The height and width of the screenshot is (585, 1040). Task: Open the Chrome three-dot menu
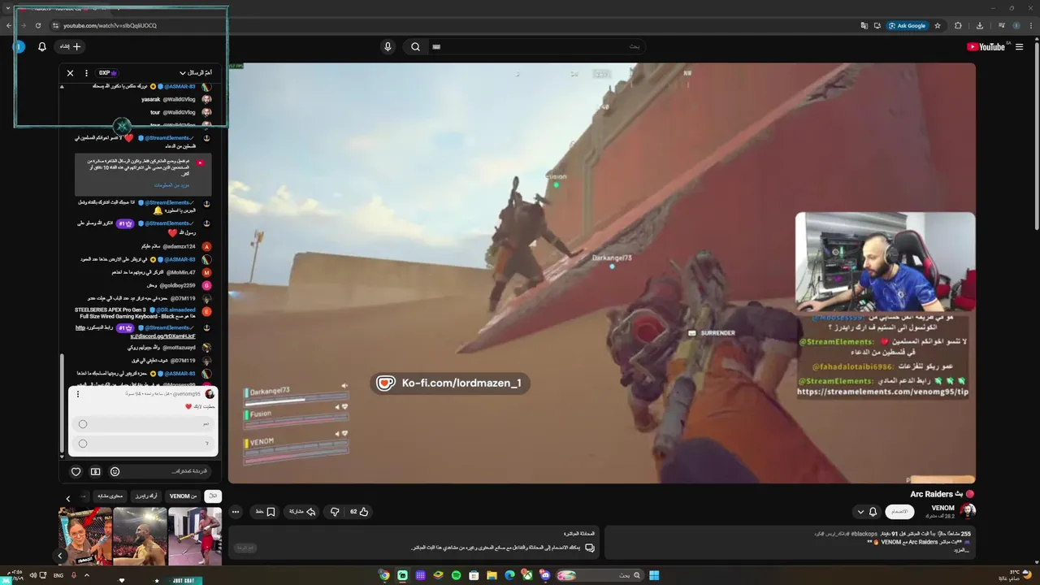click(x=1031, y=25)
